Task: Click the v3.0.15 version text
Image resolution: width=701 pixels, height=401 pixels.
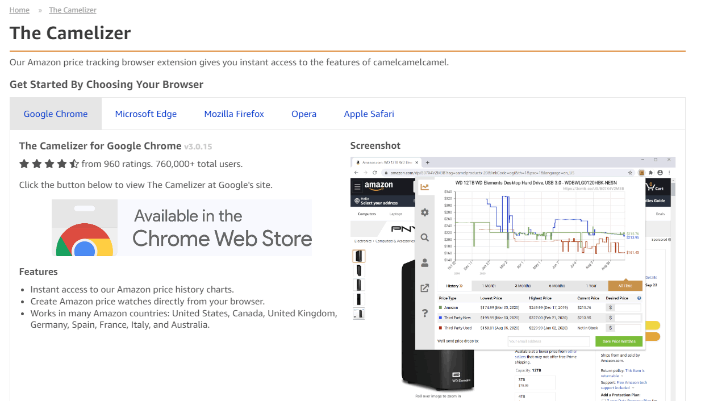Action: click(x=198, y=147)
